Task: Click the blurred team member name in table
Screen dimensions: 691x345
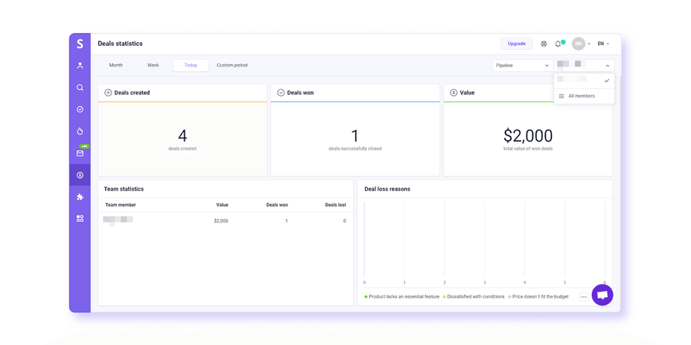Action: click(x=118, y=220)
